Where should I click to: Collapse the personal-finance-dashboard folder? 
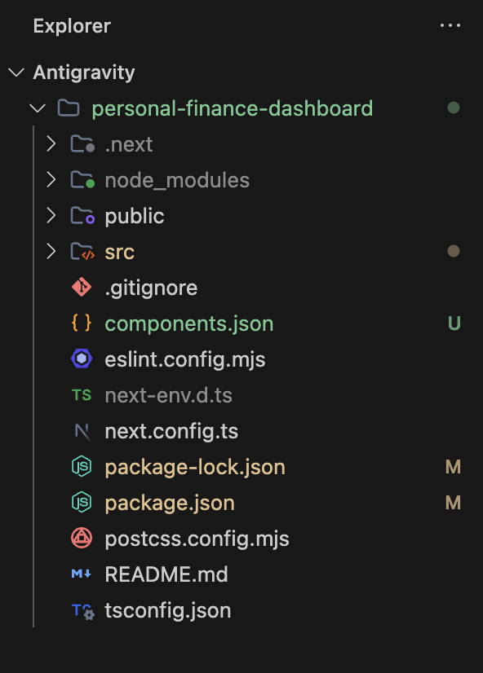click(x=37, y=108)
